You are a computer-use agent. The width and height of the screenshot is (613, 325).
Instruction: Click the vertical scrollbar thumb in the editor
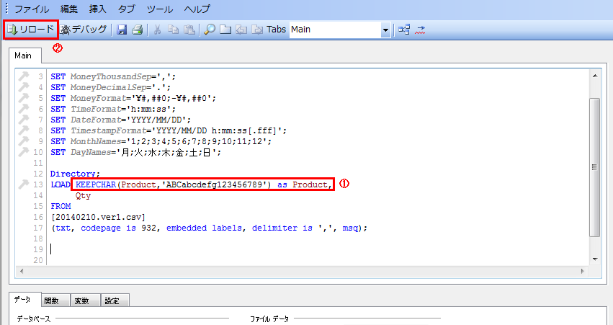click(x=594, y=167)
